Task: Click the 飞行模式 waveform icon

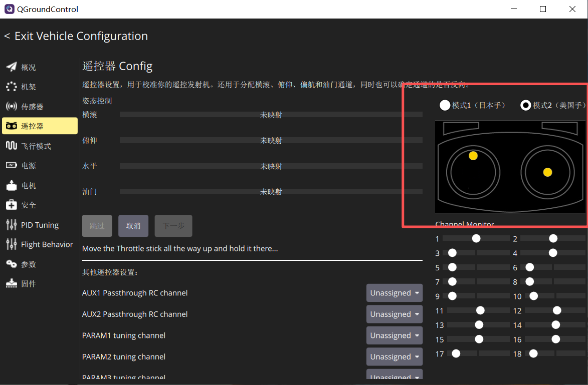Action: point(11,145)
